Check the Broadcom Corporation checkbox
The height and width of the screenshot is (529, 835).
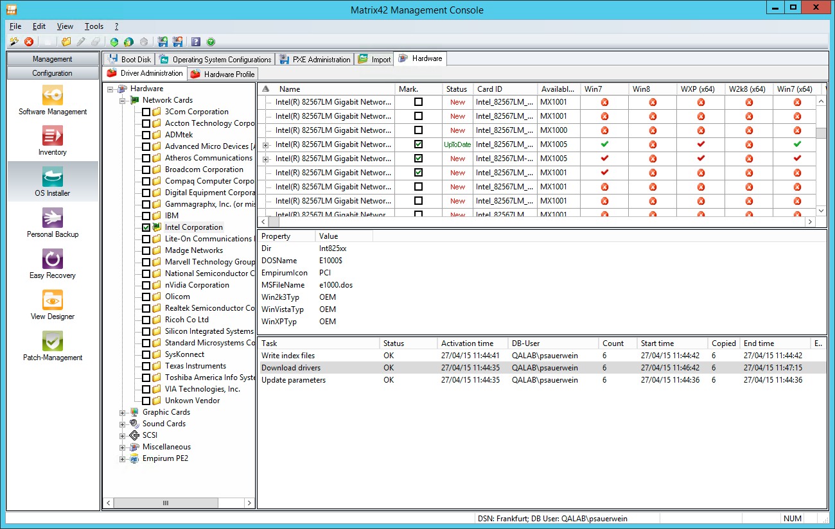click(146, 169)
